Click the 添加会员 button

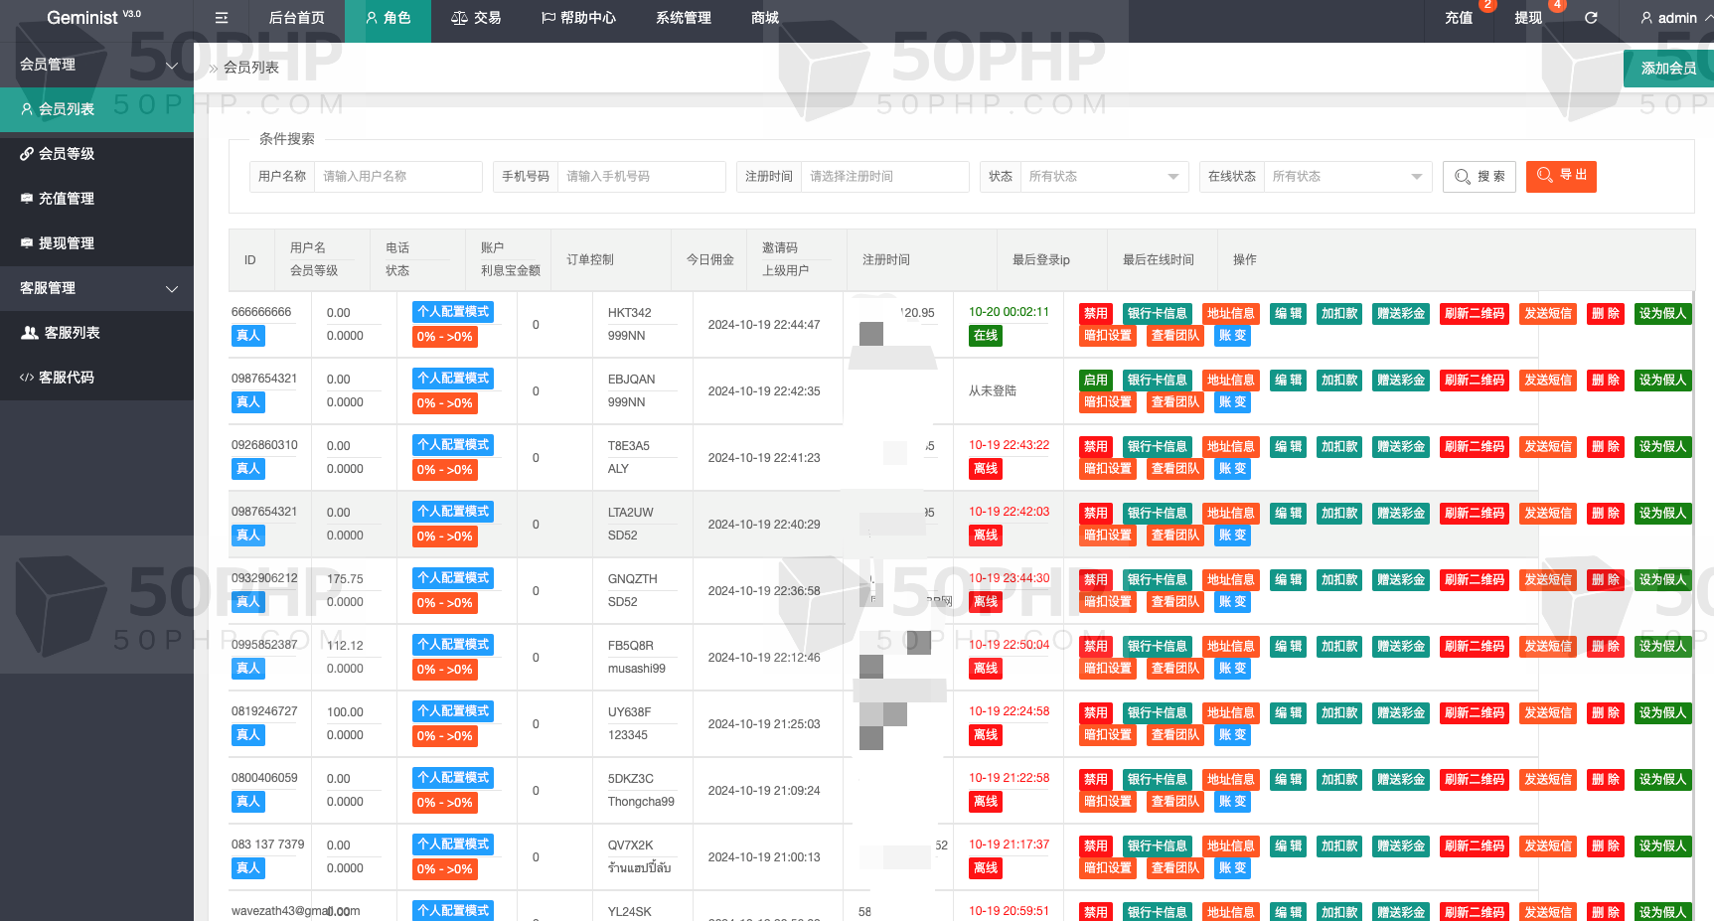pos(1668,69)
